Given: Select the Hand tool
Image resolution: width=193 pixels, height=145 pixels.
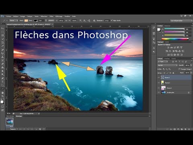Looking at the screenshot, I should [x=2, y=93].
